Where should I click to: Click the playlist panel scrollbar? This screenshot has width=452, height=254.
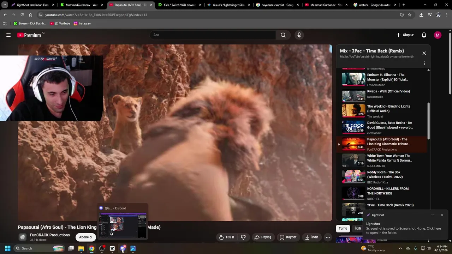tap(429, 121)
